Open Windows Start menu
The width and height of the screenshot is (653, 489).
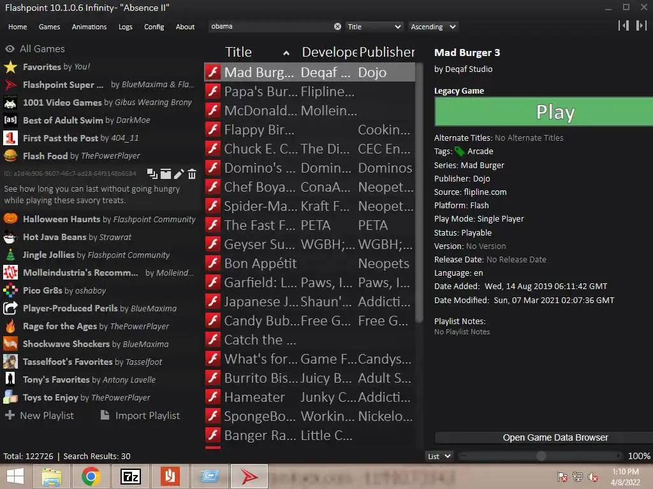[15, 476]
